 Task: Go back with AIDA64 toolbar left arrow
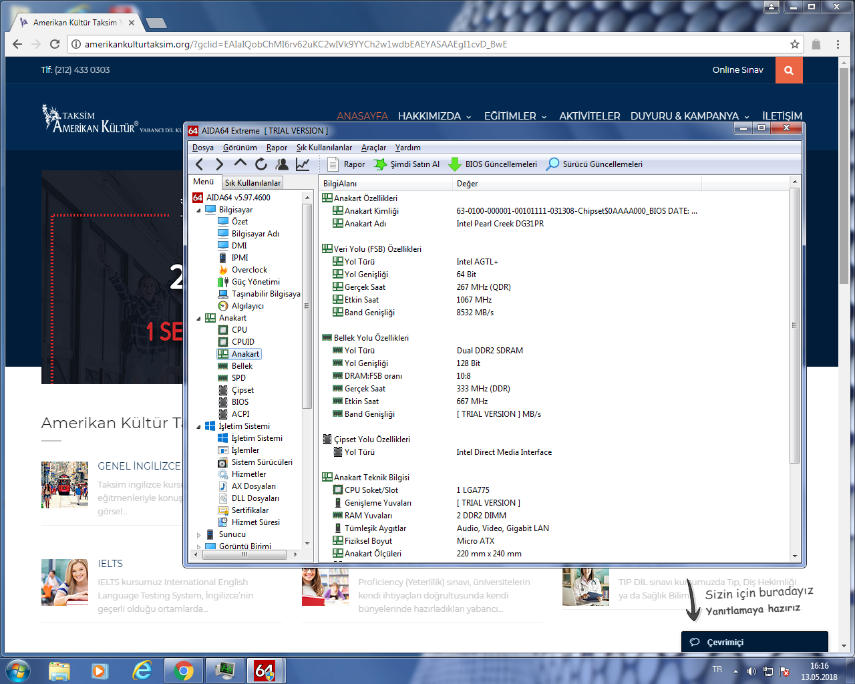click(199, 164)
